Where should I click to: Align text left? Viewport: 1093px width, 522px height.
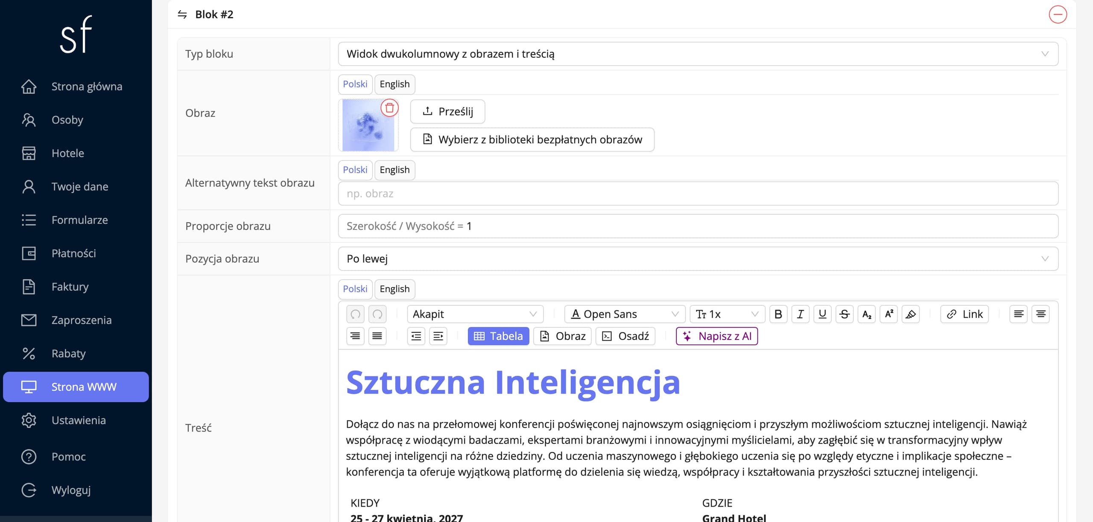coord(1019,314)
